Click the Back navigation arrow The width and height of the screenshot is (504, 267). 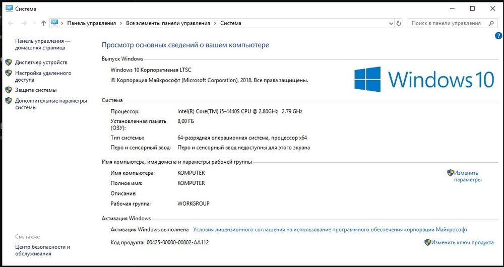[x=11, y=23]
